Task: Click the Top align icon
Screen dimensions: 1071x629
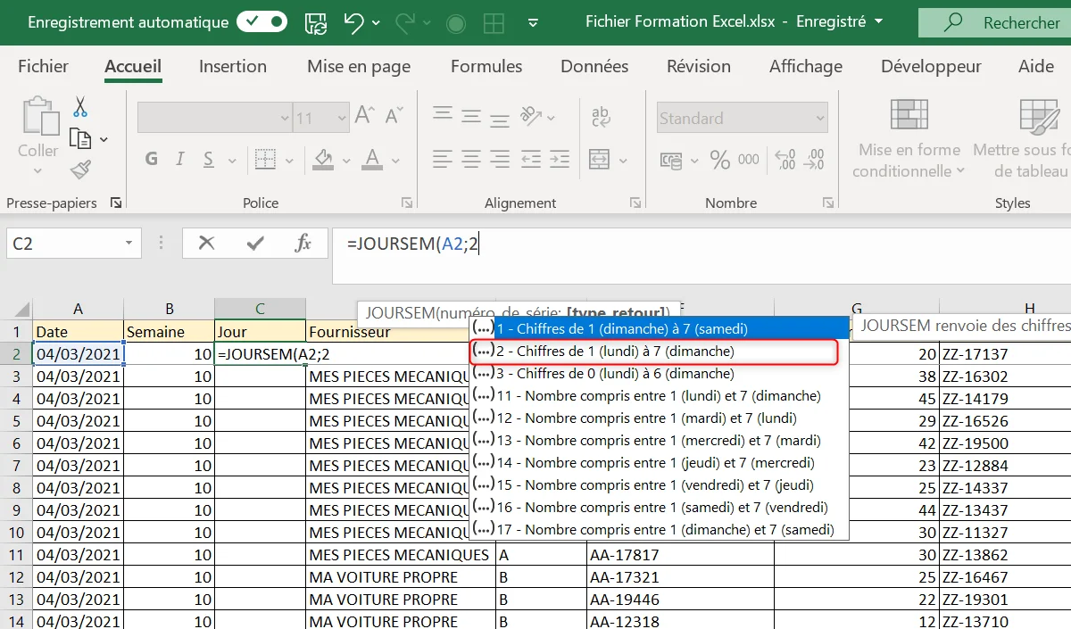Action: 443,113
